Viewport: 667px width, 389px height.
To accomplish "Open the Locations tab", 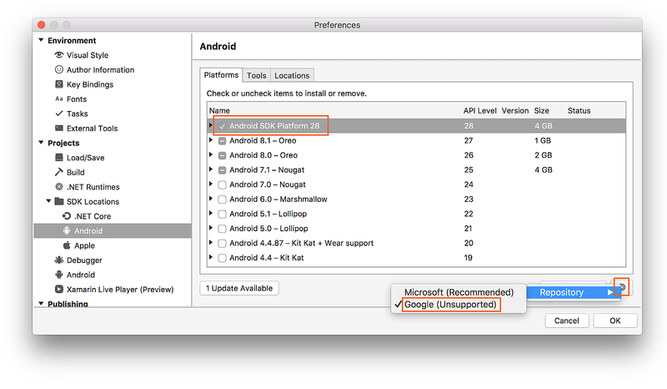I will 292,76.
